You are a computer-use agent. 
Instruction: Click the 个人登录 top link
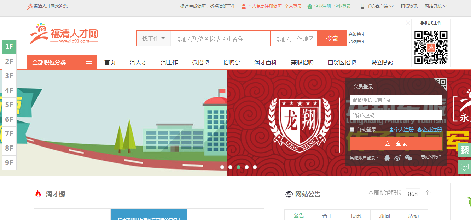pyautogui.click(x=293, y=6)
